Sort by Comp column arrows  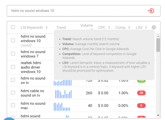point(129,28)
